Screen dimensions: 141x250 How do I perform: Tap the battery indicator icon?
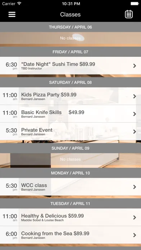point(135,4)
